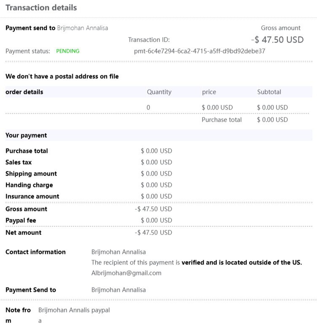
Task: Click the postal address not on file notice
Action: [x=62, y=76]
